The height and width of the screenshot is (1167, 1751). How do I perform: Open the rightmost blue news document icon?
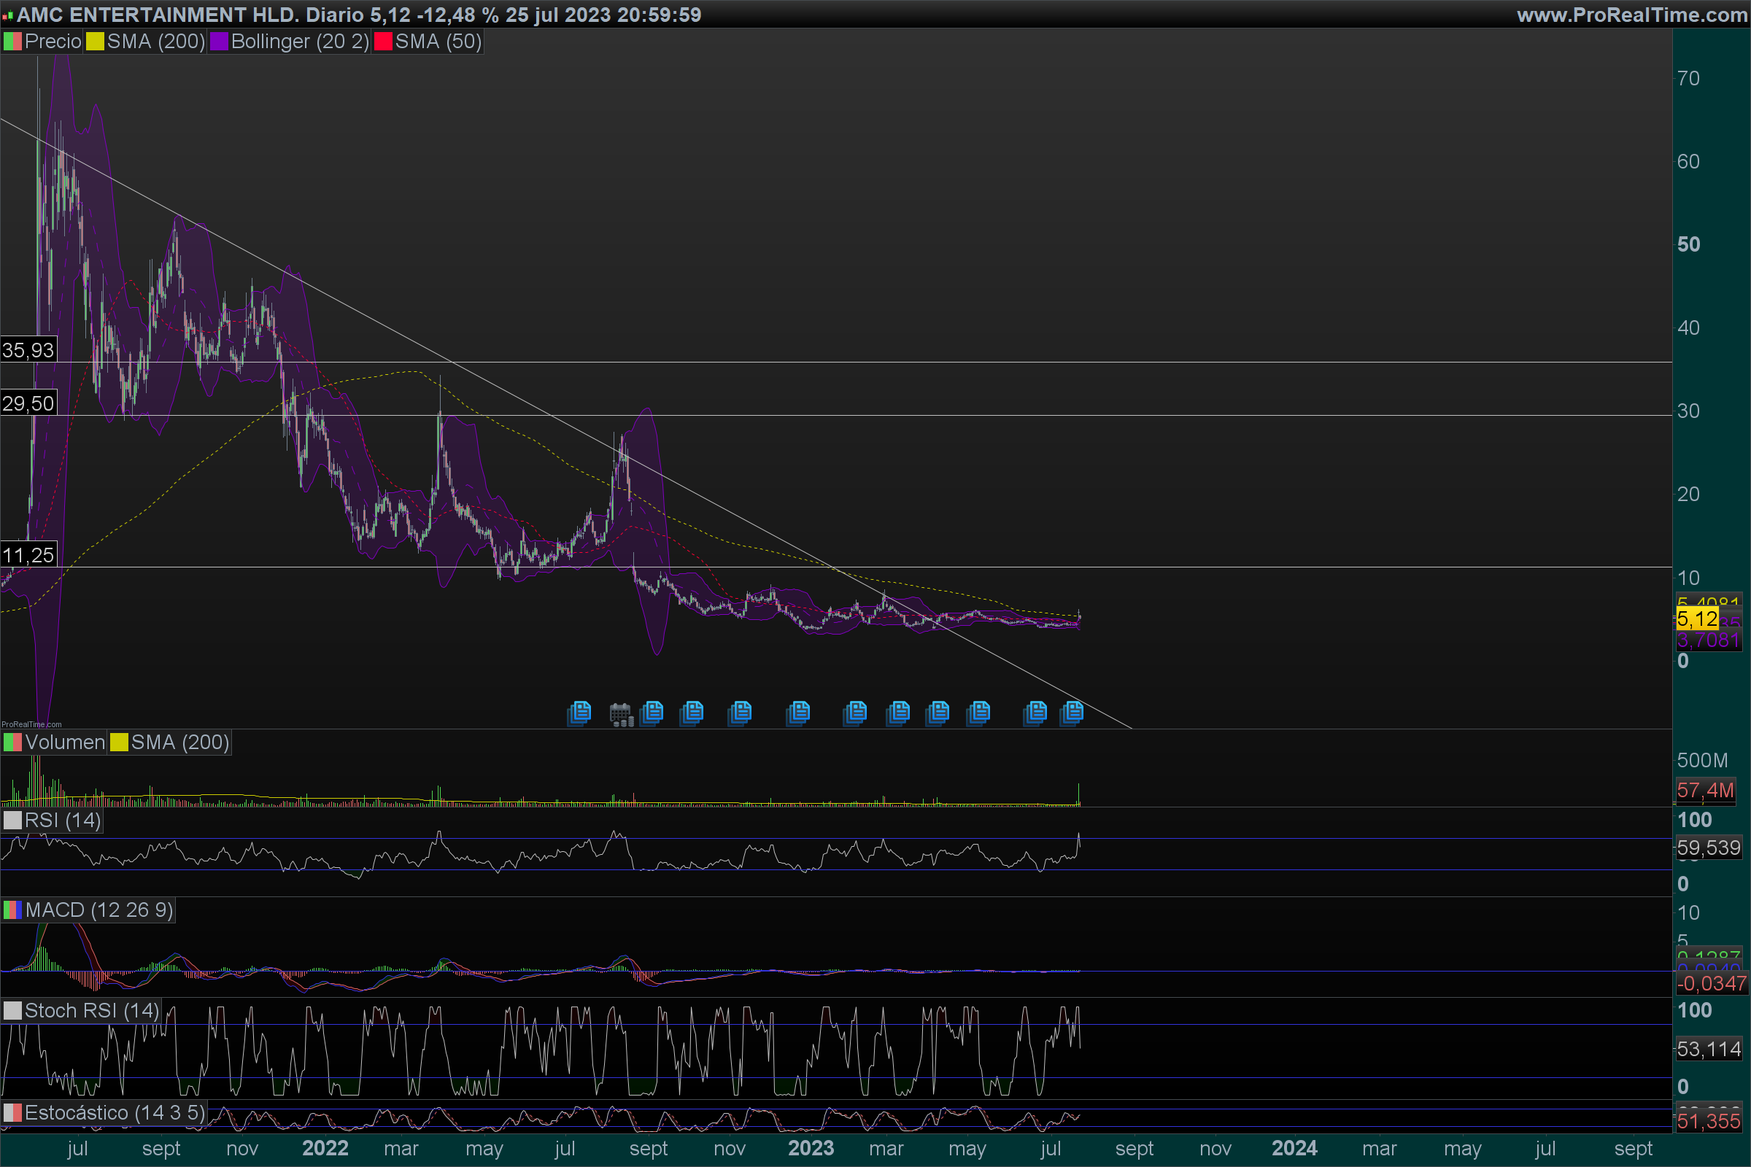pyautogui.click(x=1072, y=713)
